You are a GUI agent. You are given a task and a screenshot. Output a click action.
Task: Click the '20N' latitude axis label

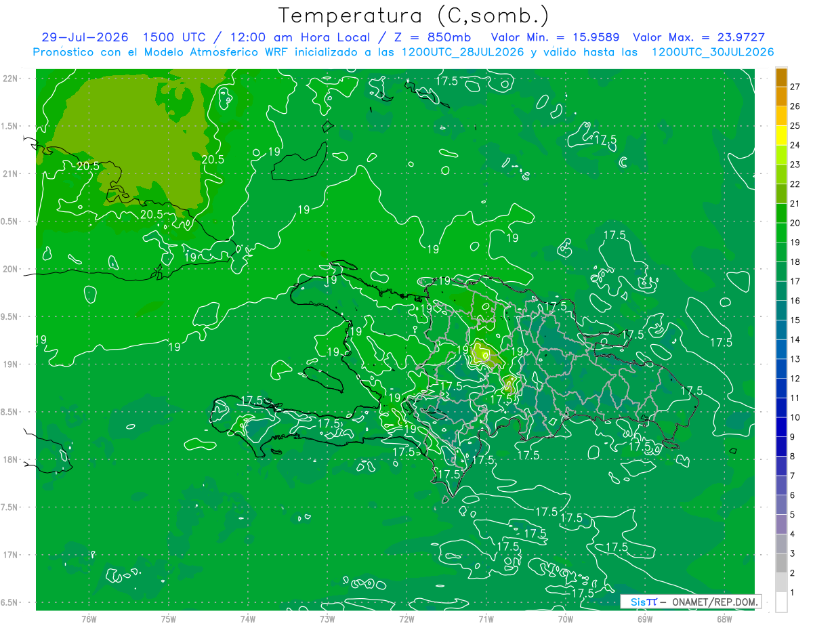[9, 269]
